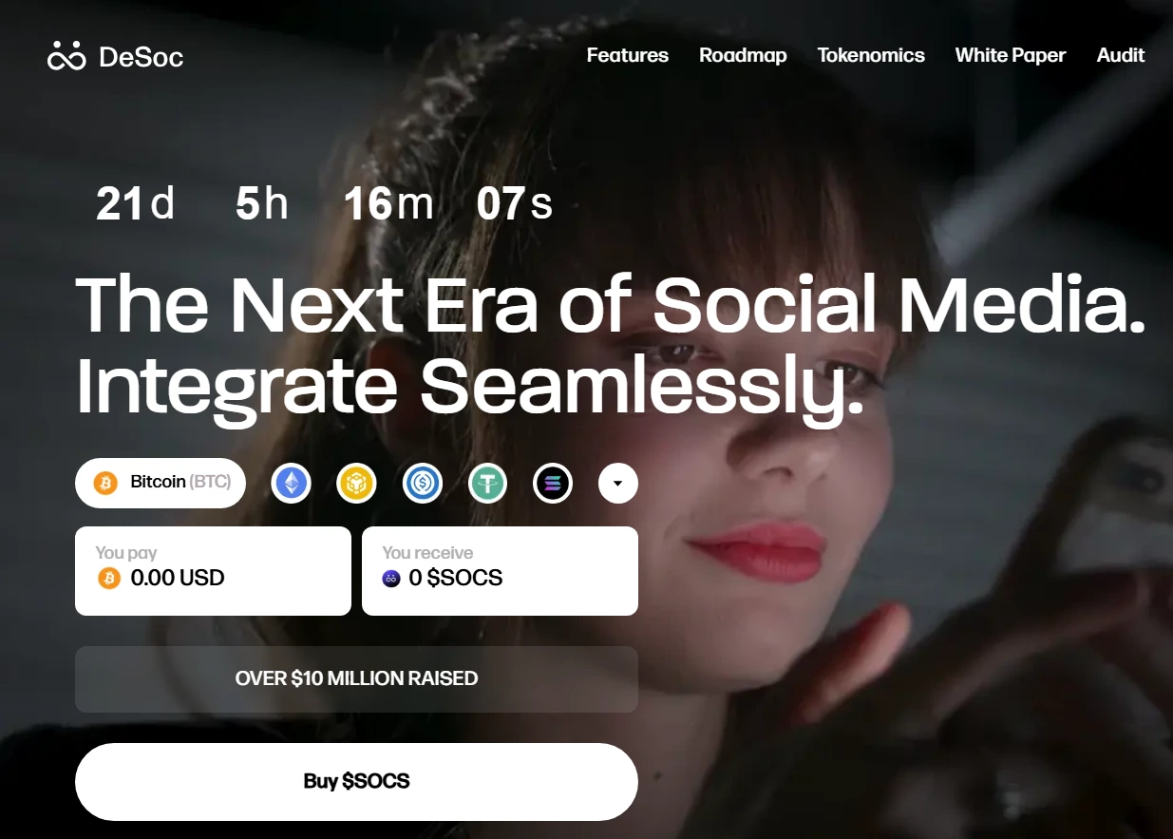This screenshot has width=1173, height=839.
Task: Open the Audit link
Action: (1121, 55)
